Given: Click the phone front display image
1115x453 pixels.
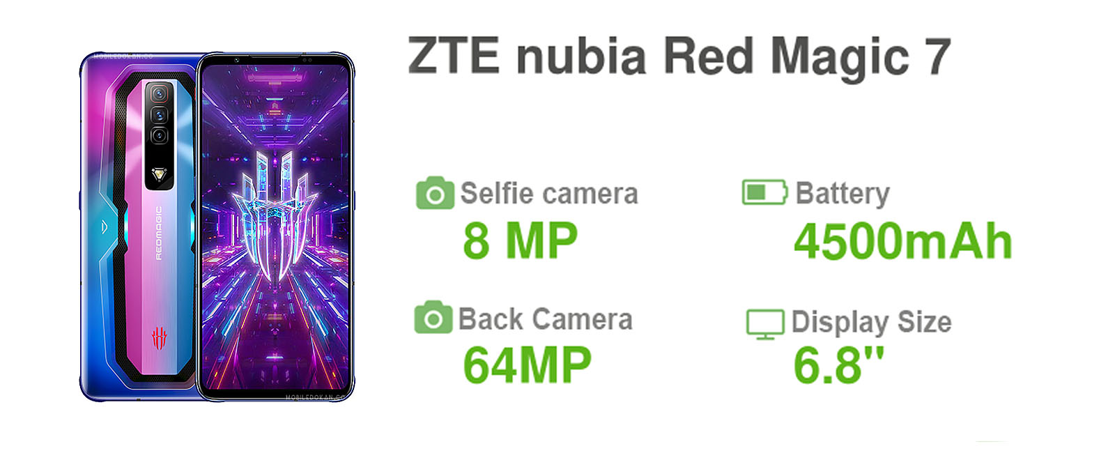Looking at the screenshot, I should [x=276, y=227].
